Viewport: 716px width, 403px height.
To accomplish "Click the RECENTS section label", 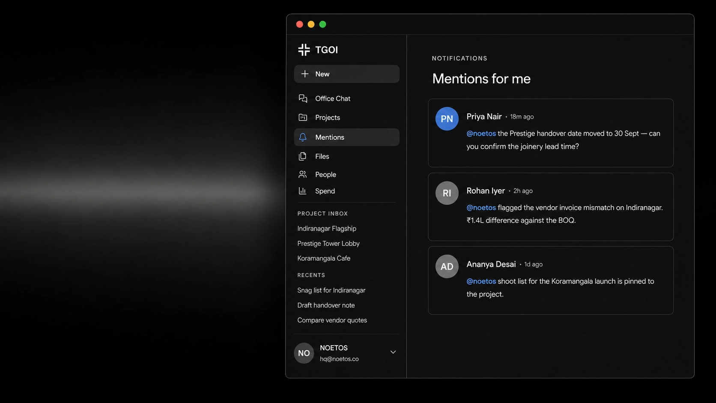I will (x=311, y=275).
